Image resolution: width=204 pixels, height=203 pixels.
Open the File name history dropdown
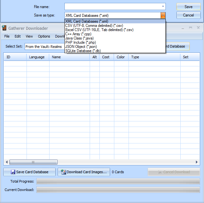163,6
